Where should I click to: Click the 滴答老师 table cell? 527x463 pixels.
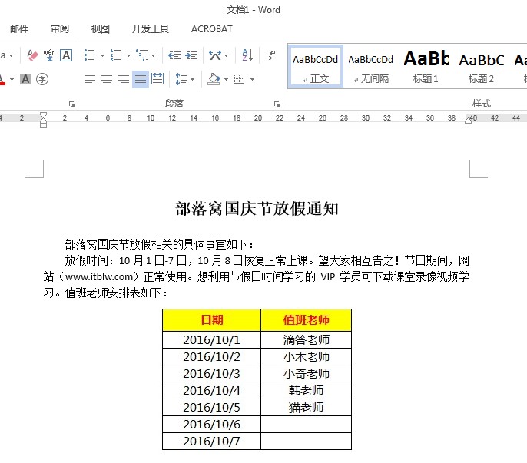coord(307,339)
